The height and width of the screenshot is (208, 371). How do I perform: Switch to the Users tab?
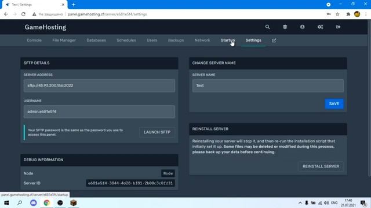click(152, 40)
